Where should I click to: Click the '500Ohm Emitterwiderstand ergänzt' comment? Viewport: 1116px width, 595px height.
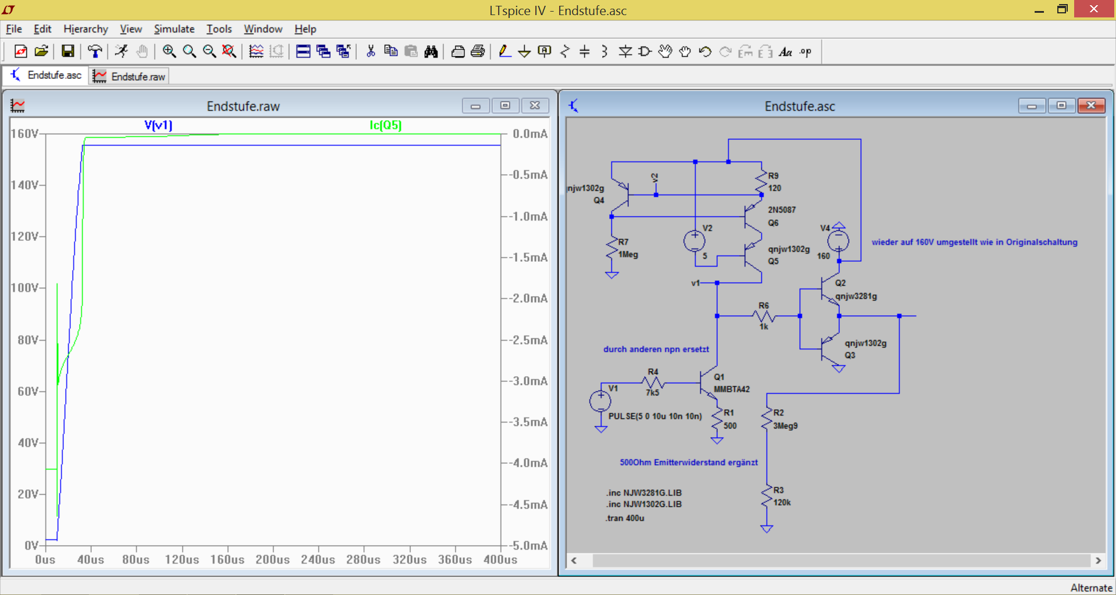pyautogui.click(x=689, y=462)
